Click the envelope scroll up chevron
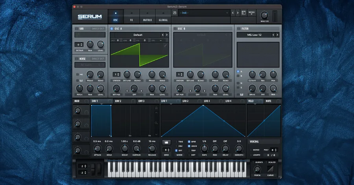Image resolution: width=354 pixels, height=185 pixels. (156, 113)
